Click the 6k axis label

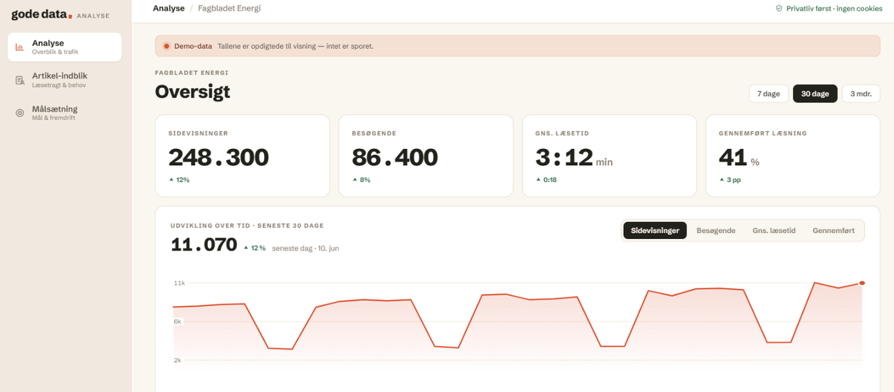(177, 322)
